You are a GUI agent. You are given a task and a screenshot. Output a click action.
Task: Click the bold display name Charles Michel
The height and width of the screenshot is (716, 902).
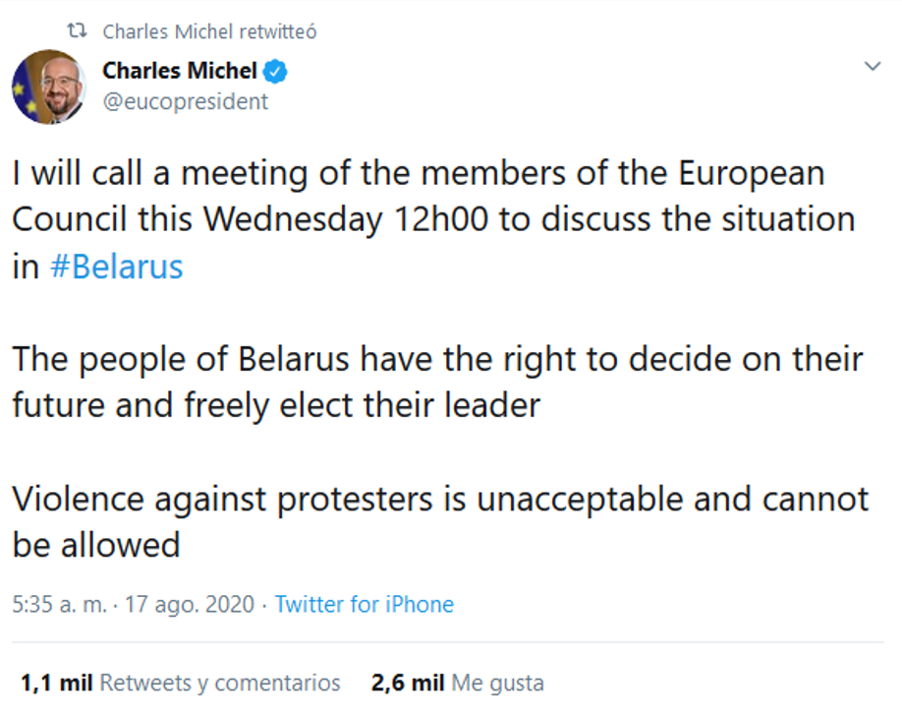(x=180, y=71)
